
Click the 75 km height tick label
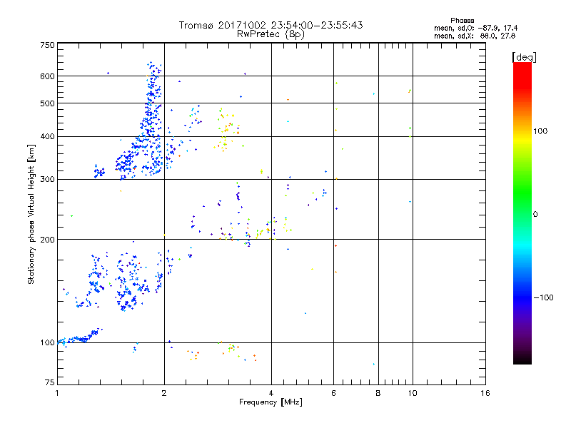(50, 382)
